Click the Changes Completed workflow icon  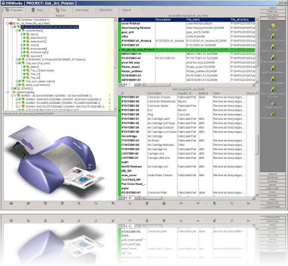point(273,79)
